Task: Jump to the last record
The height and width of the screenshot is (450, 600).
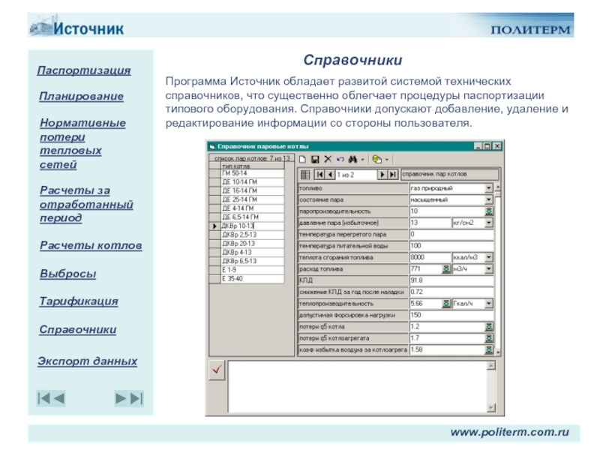Action: point(393,175)
